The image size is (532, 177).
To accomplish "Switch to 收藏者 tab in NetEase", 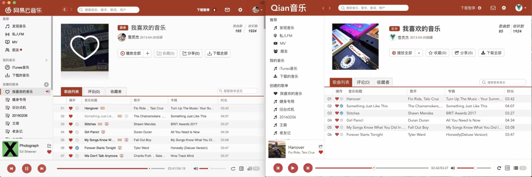I will pos(116,91).
